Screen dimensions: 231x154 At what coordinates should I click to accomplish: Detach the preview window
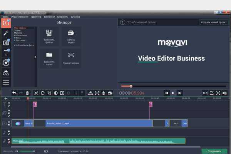pyautogui.click(x=211, y=93)
